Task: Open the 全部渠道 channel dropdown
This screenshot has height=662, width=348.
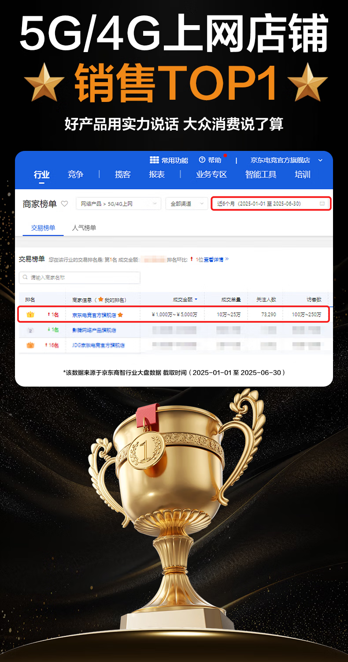Action: [x=186, y=204]
